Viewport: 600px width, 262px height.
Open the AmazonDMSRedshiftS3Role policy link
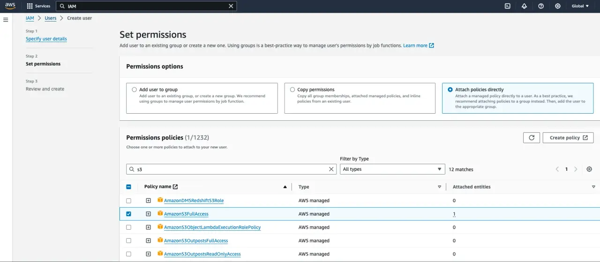(x=194, y=201)
